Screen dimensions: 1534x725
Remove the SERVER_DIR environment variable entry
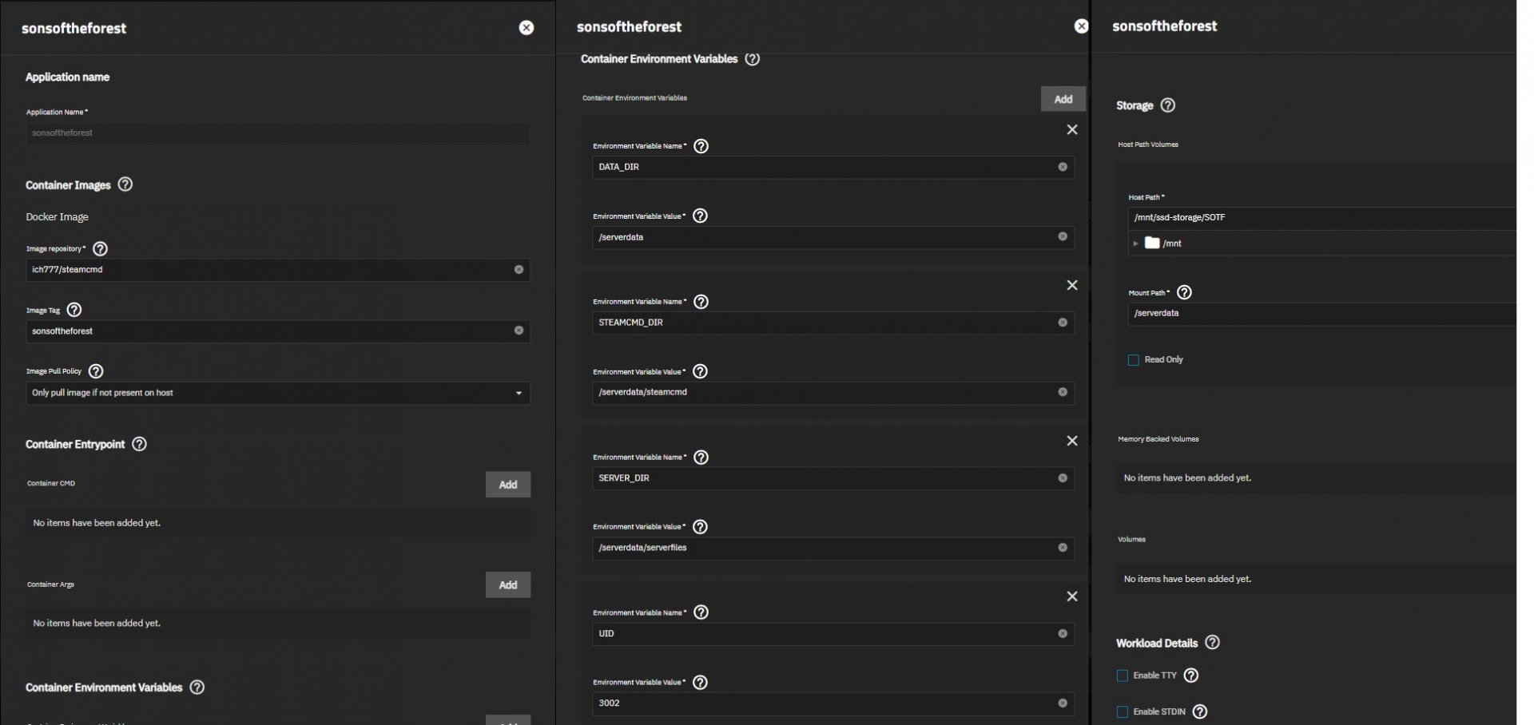tap(1072, 441)
